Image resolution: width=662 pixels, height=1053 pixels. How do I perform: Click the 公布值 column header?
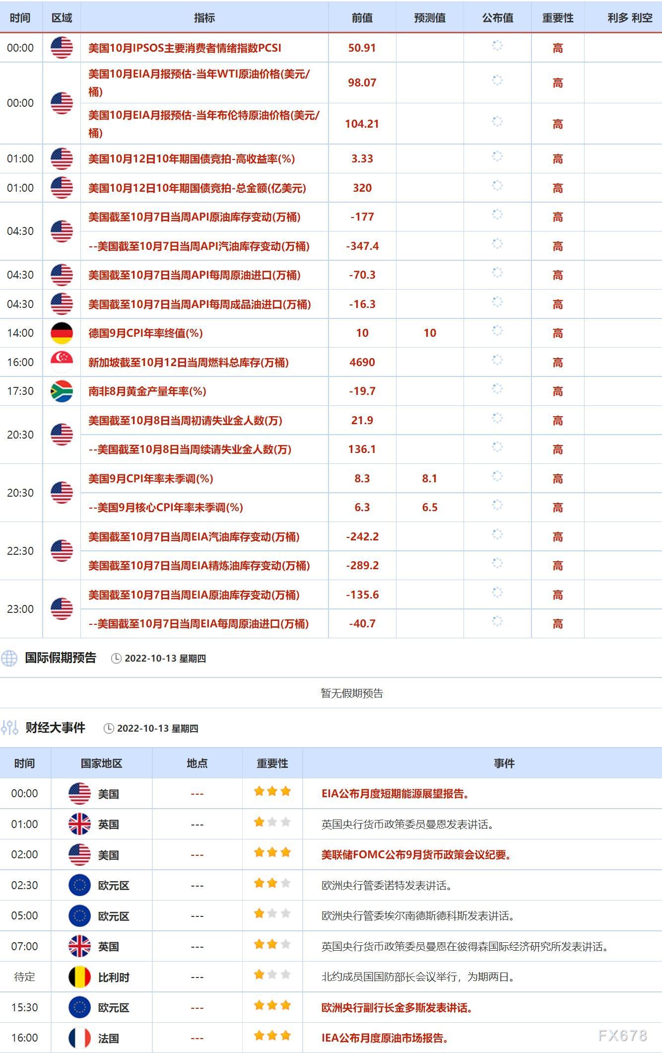[497, 18]
